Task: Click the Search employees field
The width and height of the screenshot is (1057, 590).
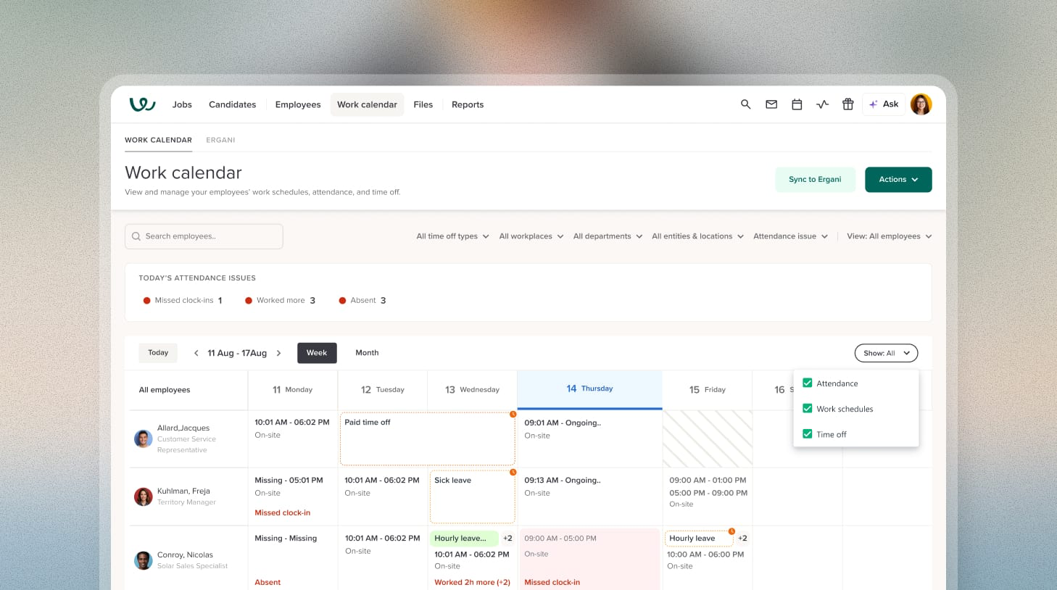Action: (204, 236)
